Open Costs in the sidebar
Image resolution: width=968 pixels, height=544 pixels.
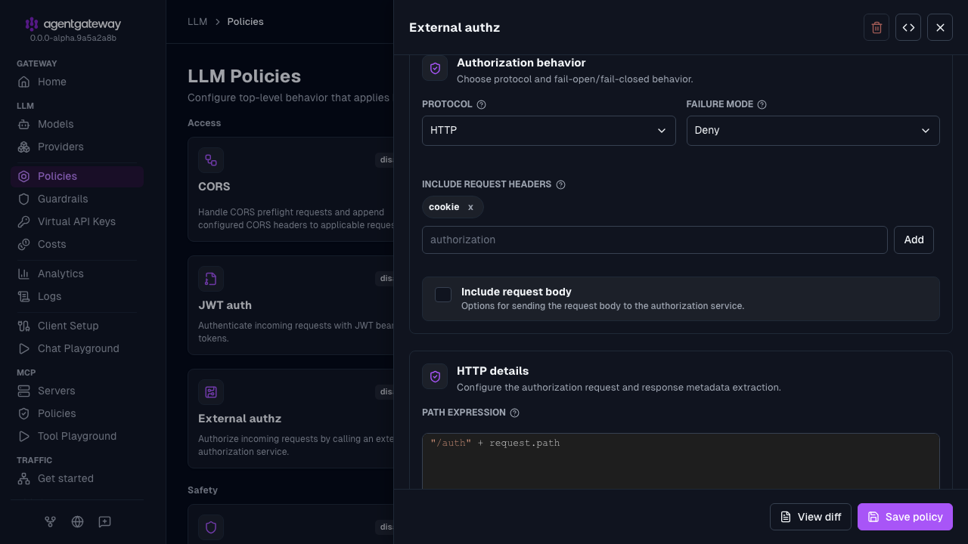click(77, 244)
